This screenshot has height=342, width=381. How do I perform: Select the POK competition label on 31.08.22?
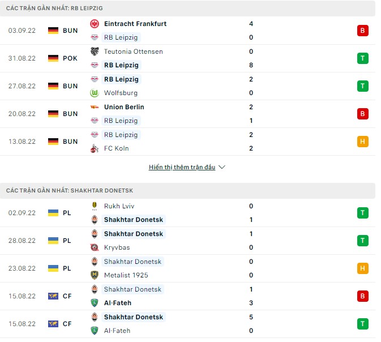pyautogui.click(x=70, y=58)
